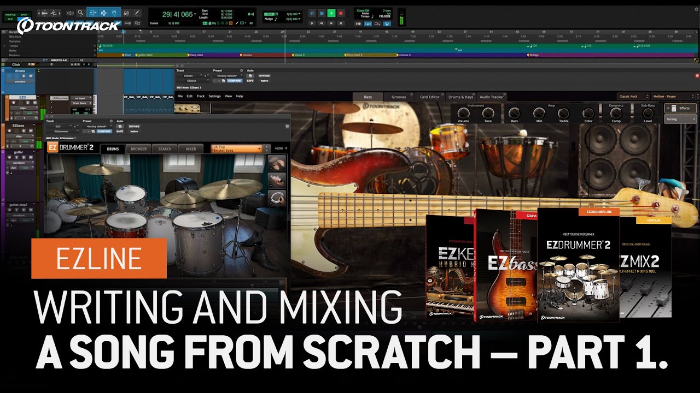Click the Play transport button
This screenshot has height=393, width=700.
[331, 13]
